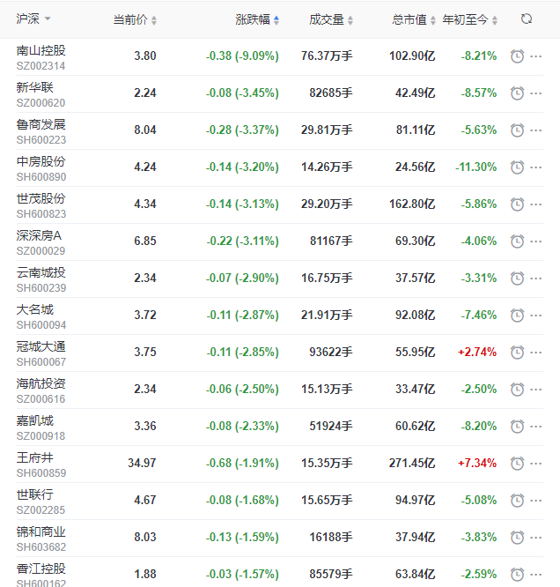The width and height of the screenshot is (560, 587).
Task: Set price alert clock for 王府井
Action: (518, 464)
